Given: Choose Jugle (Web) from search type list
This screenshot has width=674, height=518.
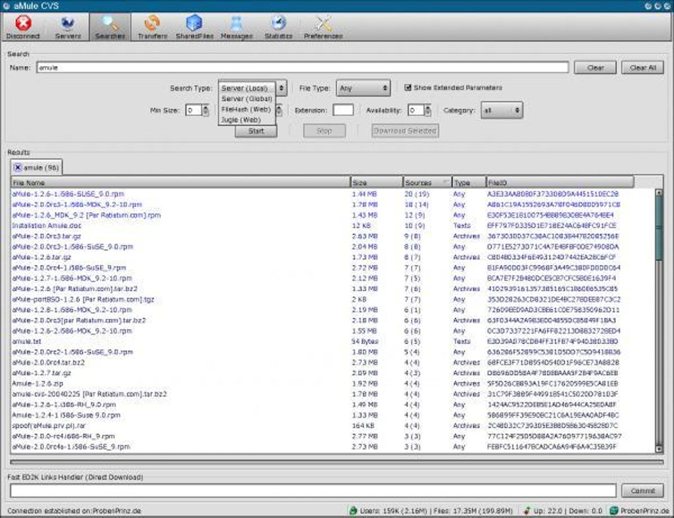Looking at the screenshot, I should [241, 120].
